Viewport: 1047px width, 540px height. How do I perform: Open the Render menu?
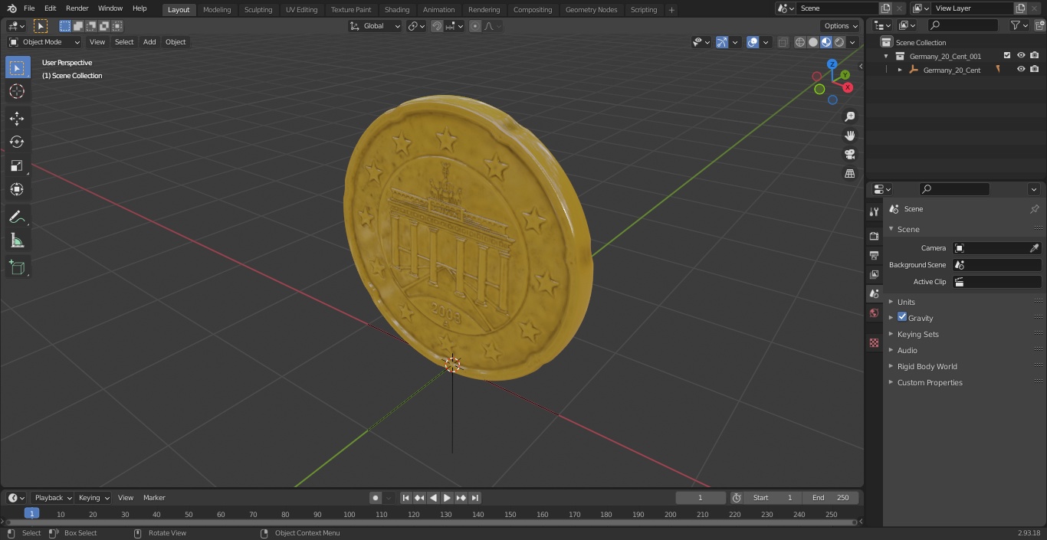click(x=77, y=8)
